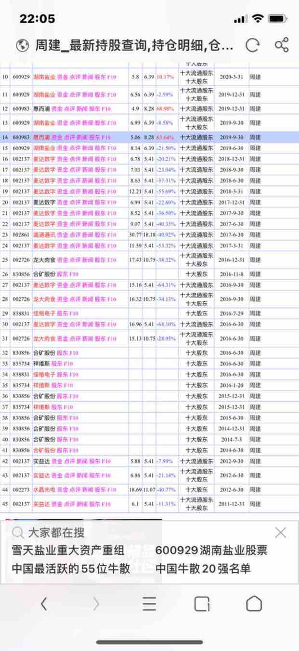The image size is (299, 651).
Task: Open 佳格电子 link in row 29
Action: [x=44, y=313]
